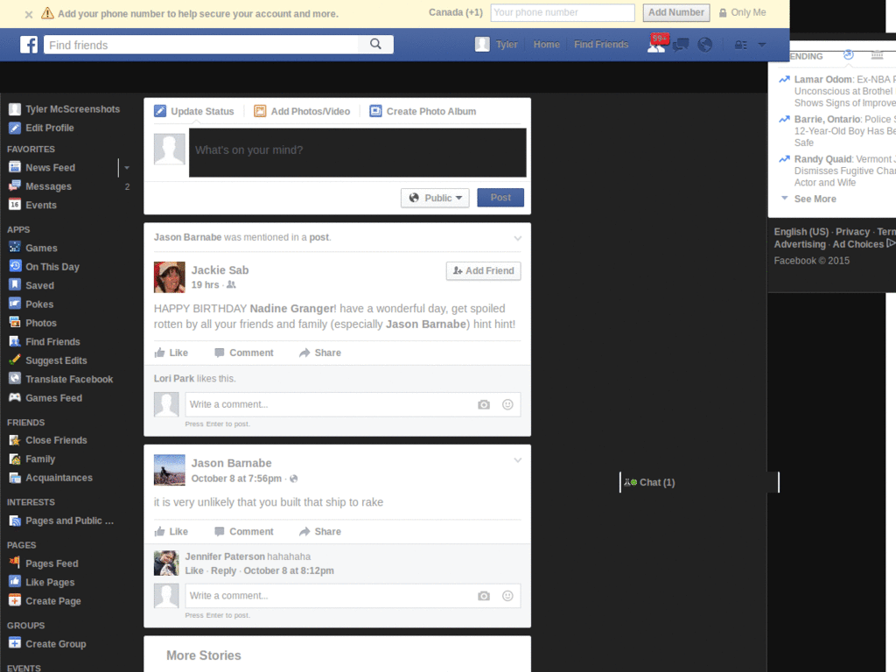The height and width of the screenshot is (672, 896).
Task: Open Canada (+1) country code selector
Action: click(x=455, y=12)
